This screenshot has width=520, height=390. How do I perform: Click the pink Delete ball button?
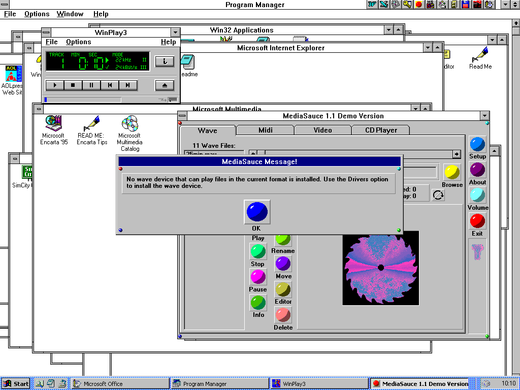[x=283, y=315]
